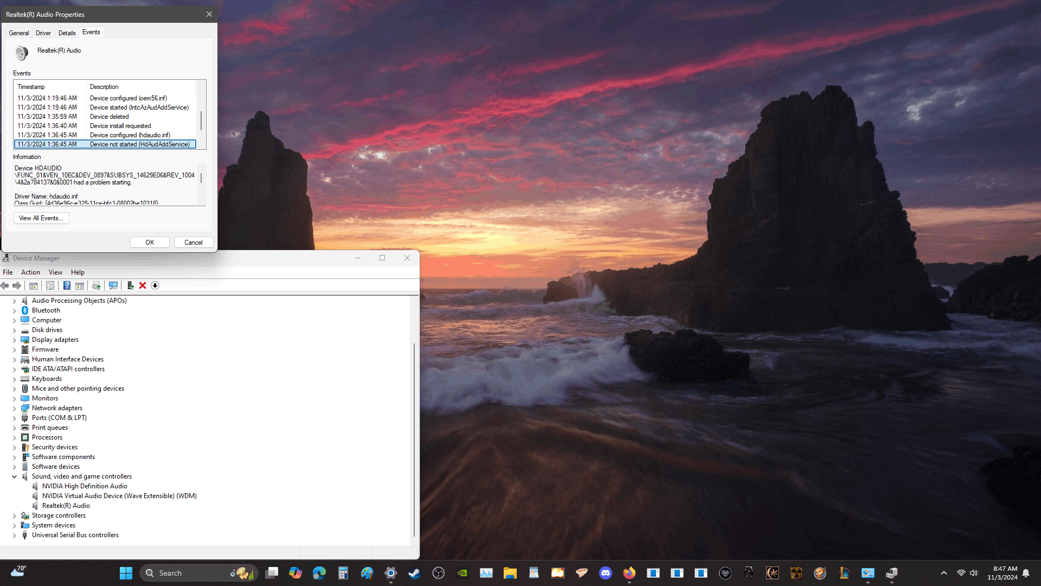Switch to the Driver tab
Screen dimensions: 1041x586
point(43,33)
